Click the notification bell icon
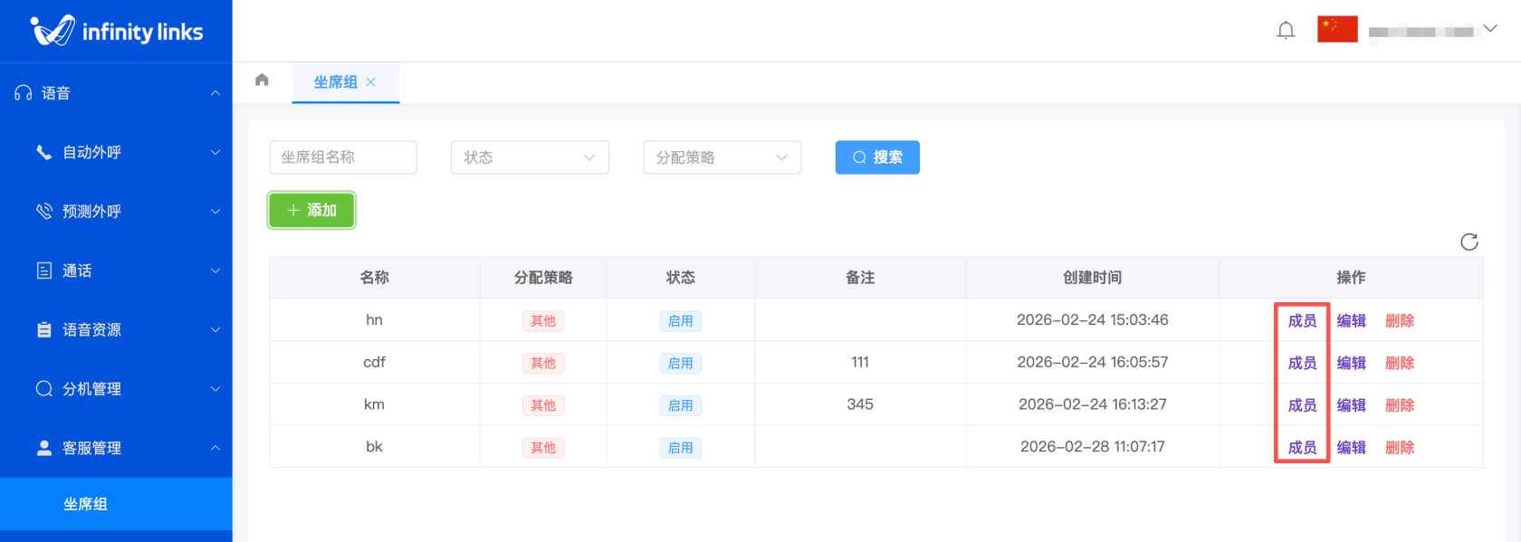Image resolution: width=1521 pixels, height=542 pixels. (x=1286, y=31)
